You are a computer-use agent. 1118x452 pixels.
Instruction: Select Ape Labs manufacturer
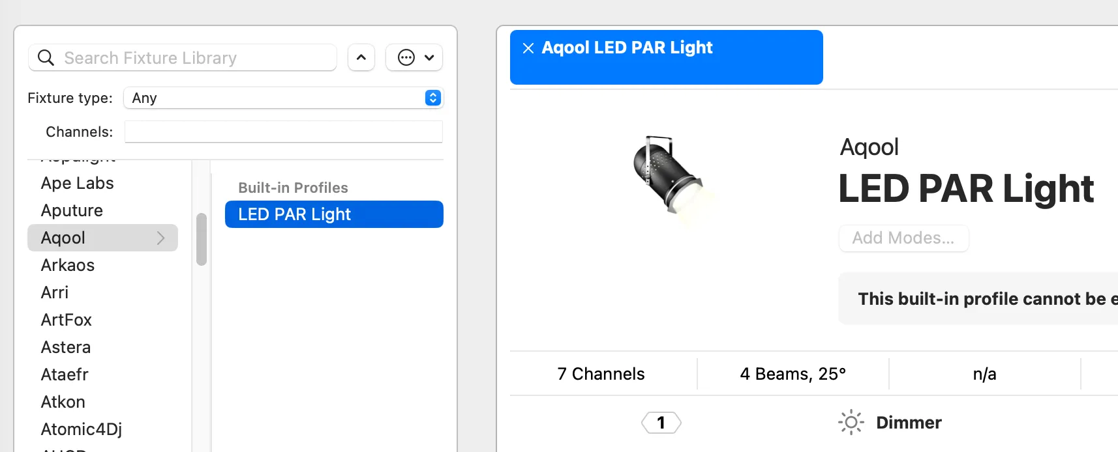77,183
